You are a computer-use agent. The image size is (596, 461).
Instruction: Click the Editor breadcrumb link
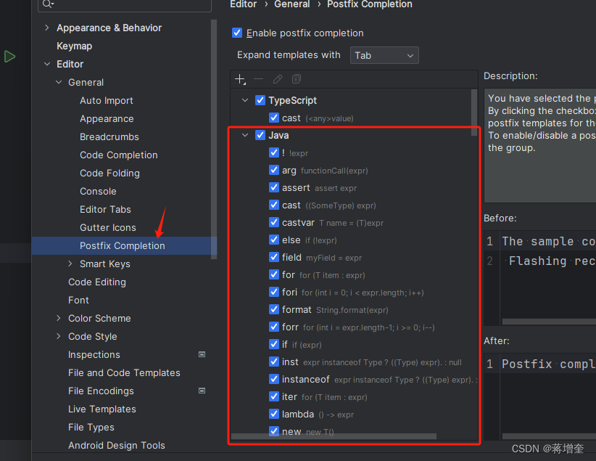pos(244,4)
